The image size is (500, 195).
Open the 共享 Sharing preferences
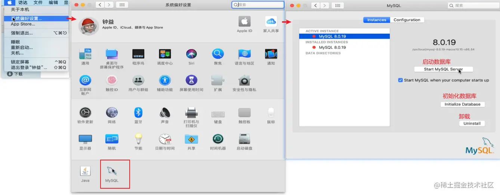(191, 139)
